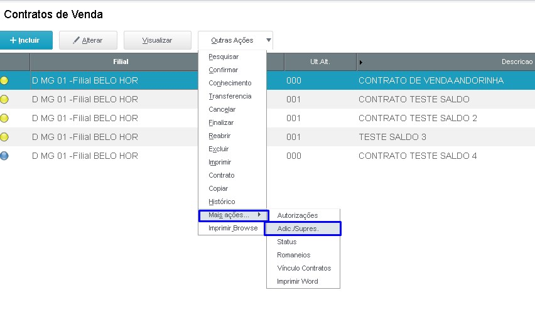The height and width of the screenshot is (312, 535).
Task: Select Cancelar in the menu
Action: click(x=222, y=109)
